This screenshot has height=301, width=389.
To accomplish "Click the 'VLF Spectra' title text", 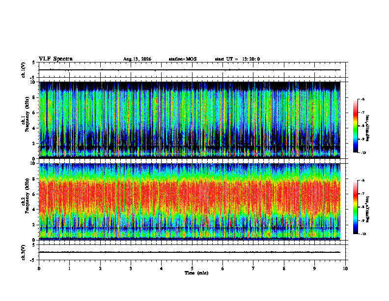I will coord(56,59).
